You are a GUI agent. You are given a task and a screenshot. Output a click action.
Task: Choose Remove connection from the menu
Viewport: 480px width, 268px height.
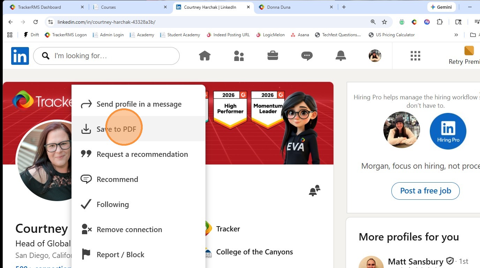coord(138,229)
